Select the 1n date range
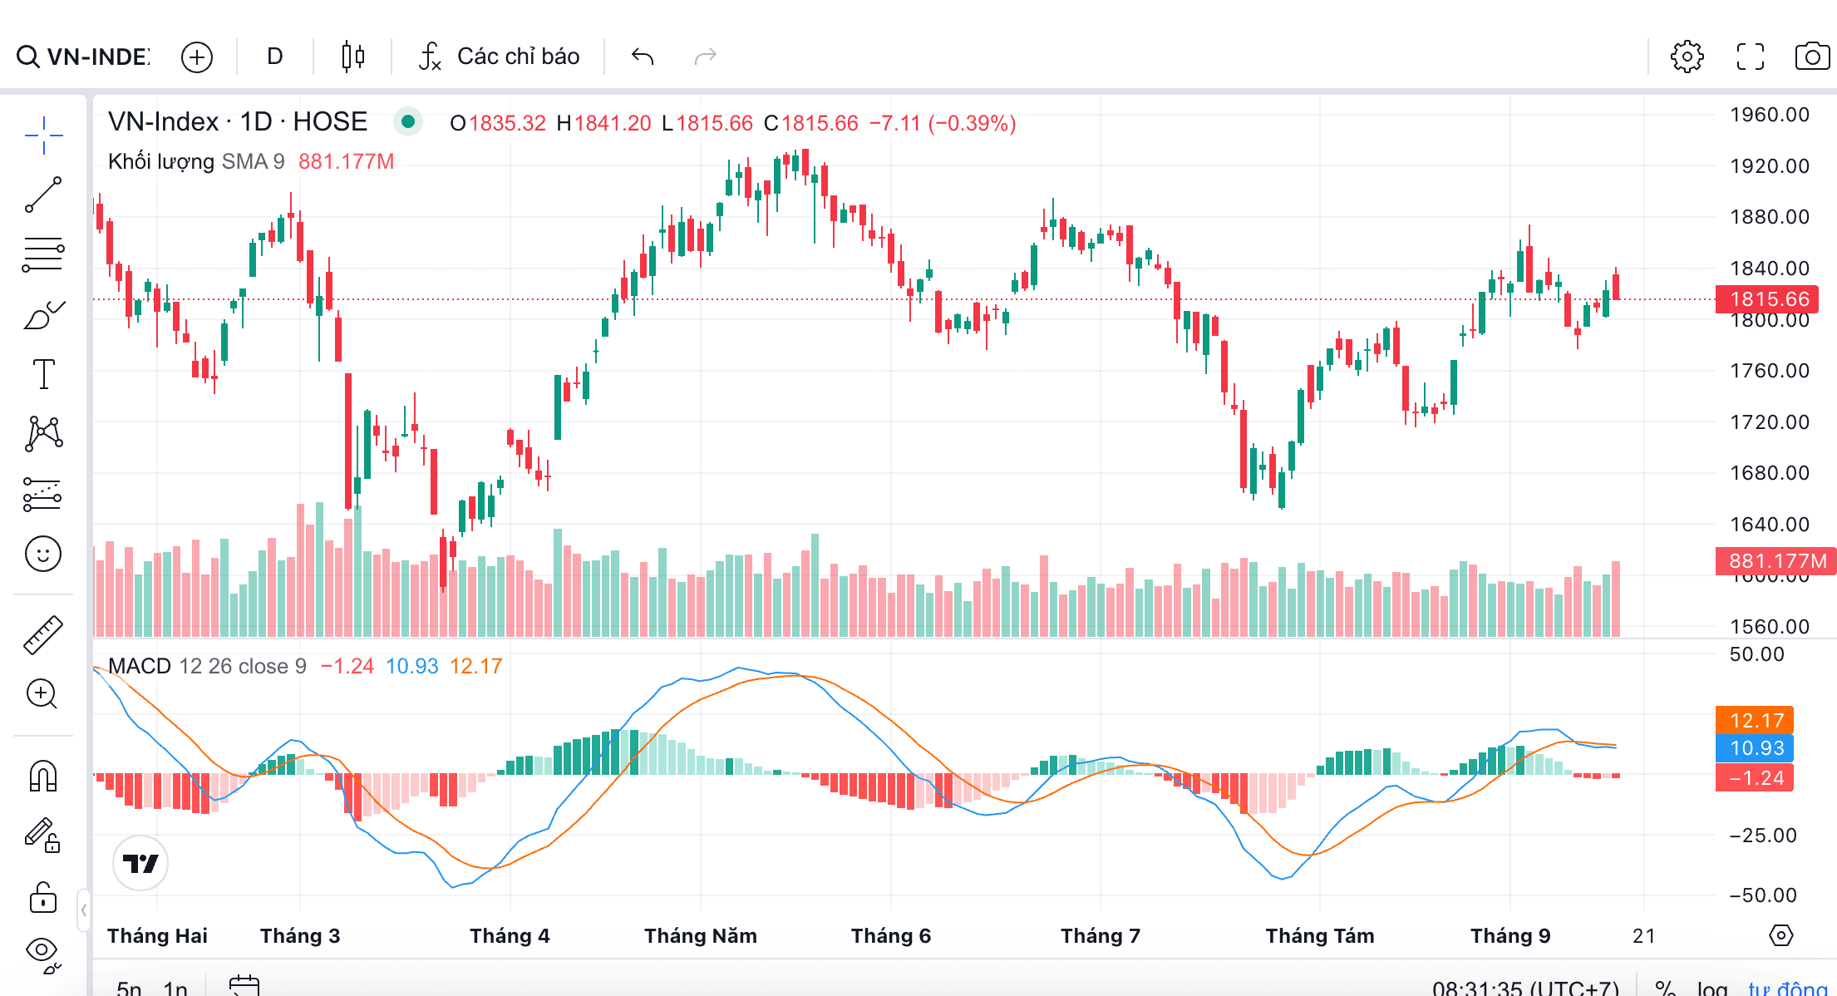 tap(175, 987)
